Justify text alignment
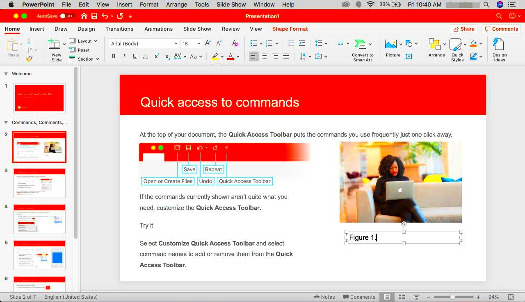This screenshot has height=302, width=525. point(286,56)
